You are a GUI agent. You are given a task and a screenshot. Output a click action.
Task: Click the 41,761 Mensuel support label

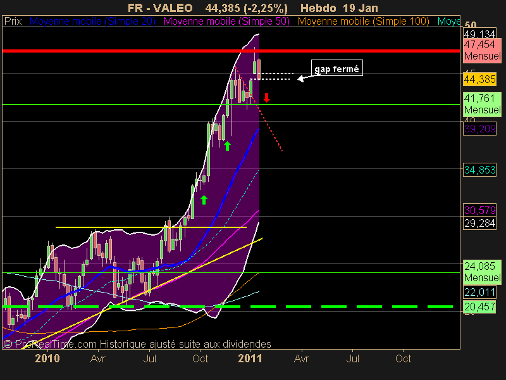(482, 104)
